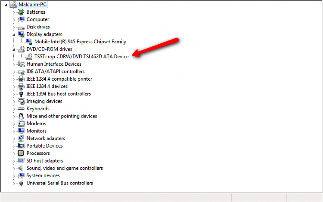Expand the Sound, video and game controllers arrow
323x202 pixels.
tap(14, 169)
